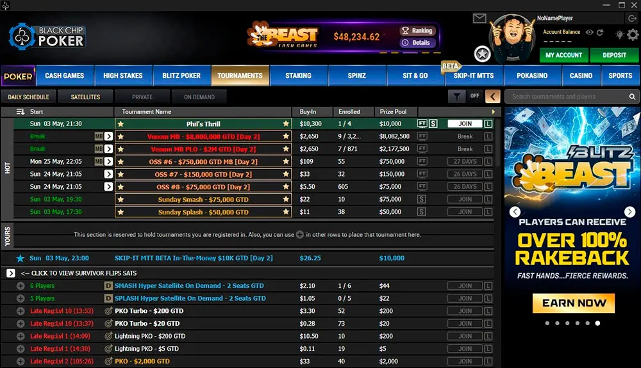This screenshot has width=641, height=368.
Task: Open lobby icon for Lightning PKO $5 GTD
Action: [488, 349]
